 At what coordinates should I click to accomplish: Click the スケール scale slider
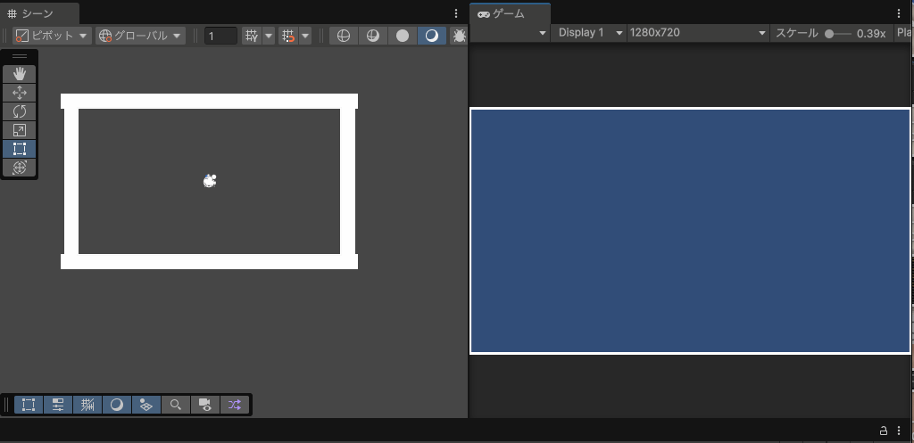[x=838, y=34]
